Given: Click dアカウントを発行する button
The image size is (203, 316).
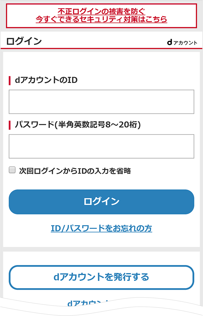Looking at the screenshot, I should (x=101, y=277).
